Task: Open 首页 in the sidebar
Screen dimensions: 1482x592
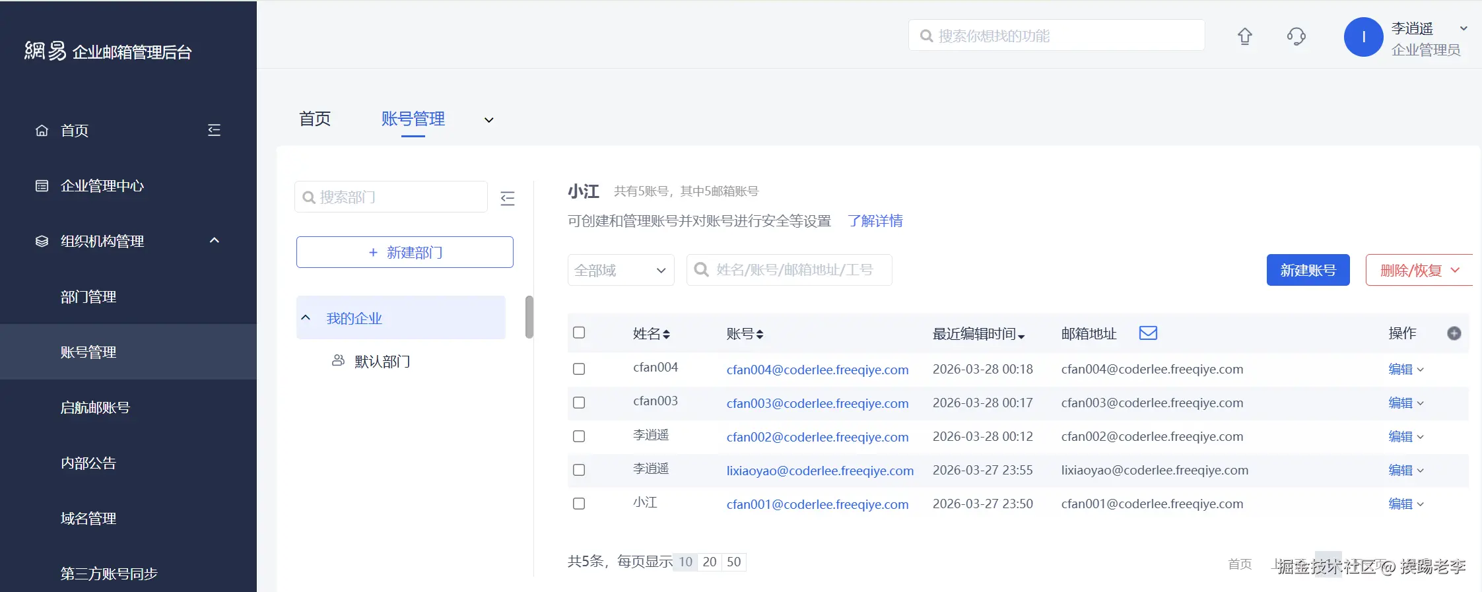Action: coord(75,131)
